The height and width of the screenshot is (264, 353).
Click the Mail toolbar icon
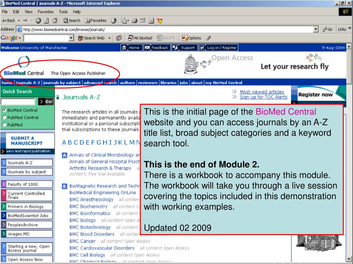tap(124, 21)
